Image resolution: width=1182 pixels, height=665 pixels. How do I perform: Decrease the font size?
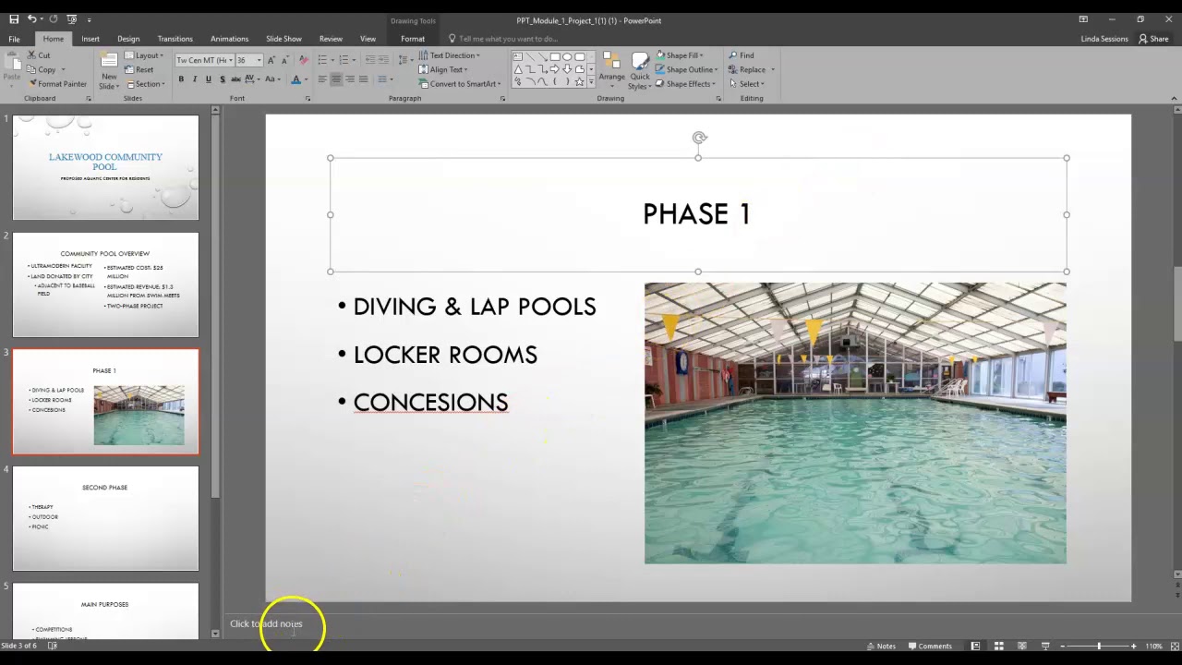283,60
